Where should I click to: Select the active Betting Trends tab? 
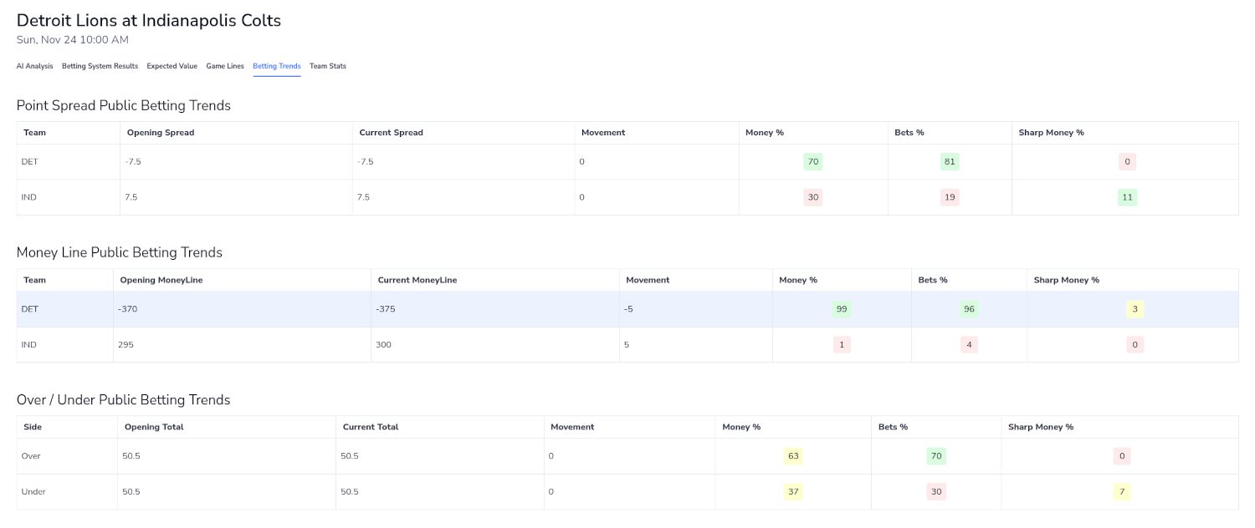pyautogui.click(x=276, y=66)
